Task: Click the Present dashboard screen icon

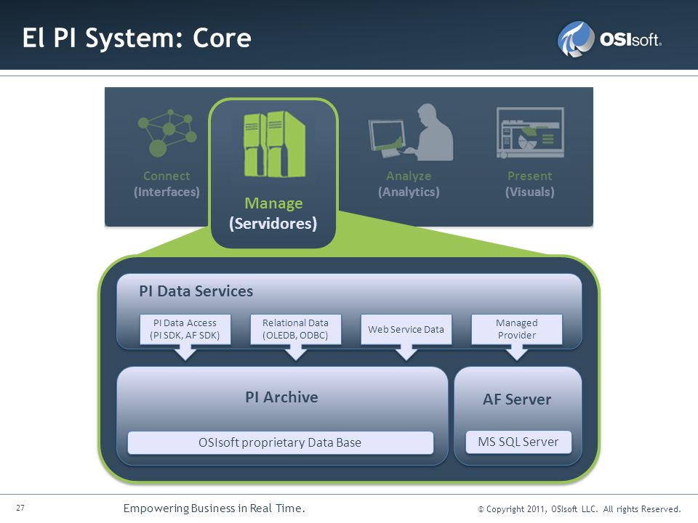Action: point(530,132)
